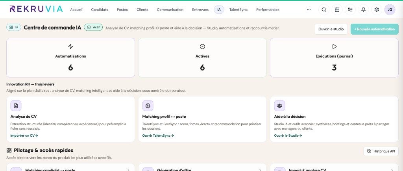Open the search icon in header
Screen dimensions: 403x171
[324, 10]
